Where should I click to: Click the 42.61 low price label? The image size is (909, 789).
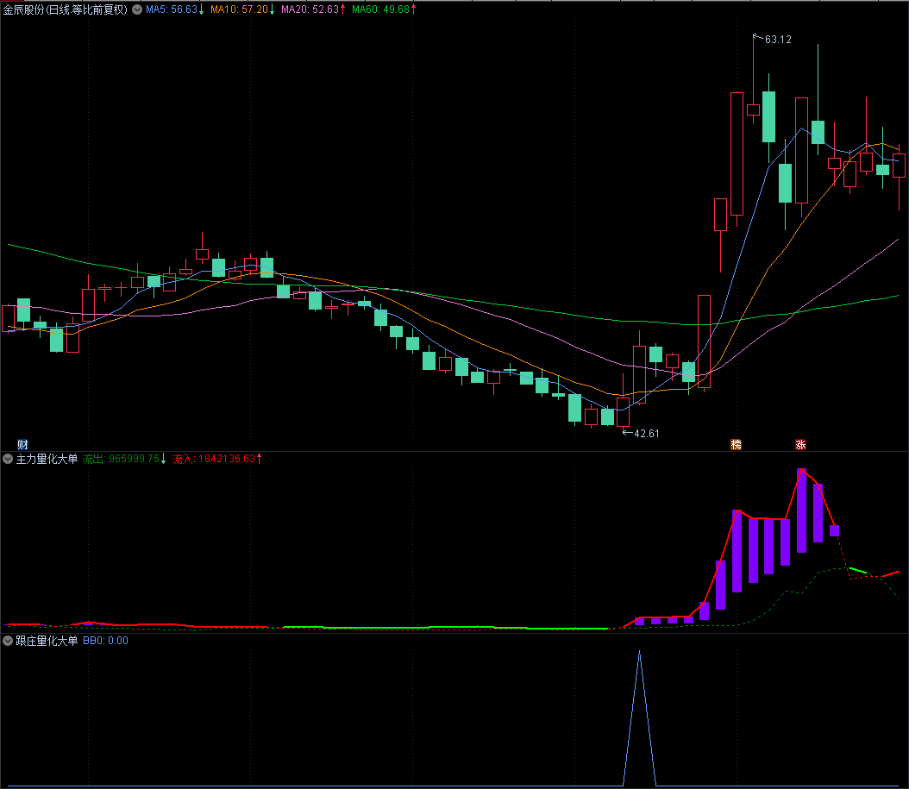(x=646, y=433)
